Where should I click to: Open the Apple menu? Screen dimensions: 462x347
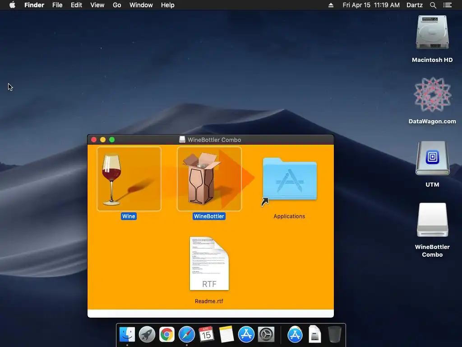pyautogui.click(x=12, y=5)
